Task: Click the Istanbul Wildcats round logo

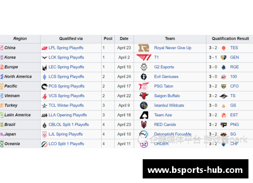Action: (x=144, y=106)
